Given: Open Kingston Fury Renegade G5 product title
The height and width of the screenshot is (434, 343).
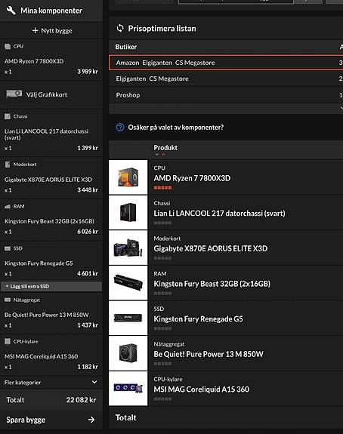Looking at the screenshot, I should tap(199, 319).
